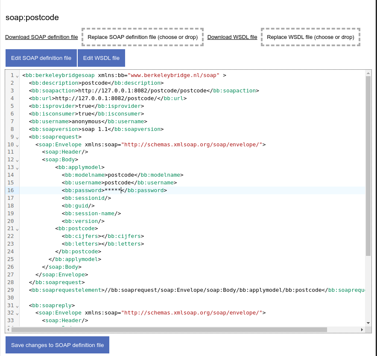Fold the bb:soaprequest block on line 9
This screenshot has height=356, width=377.
(17, 137)
